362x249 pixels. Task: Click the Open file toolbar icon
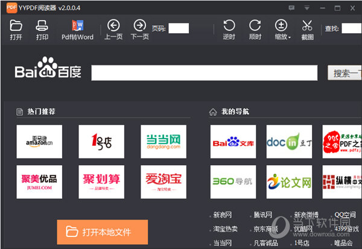click(x=16, y=30)
